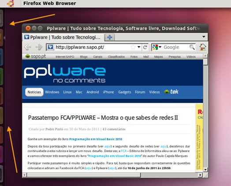This screenshot has height=186, width=231.
Task: Click the author name Pedro Pinto
Action: pos(54,129)
